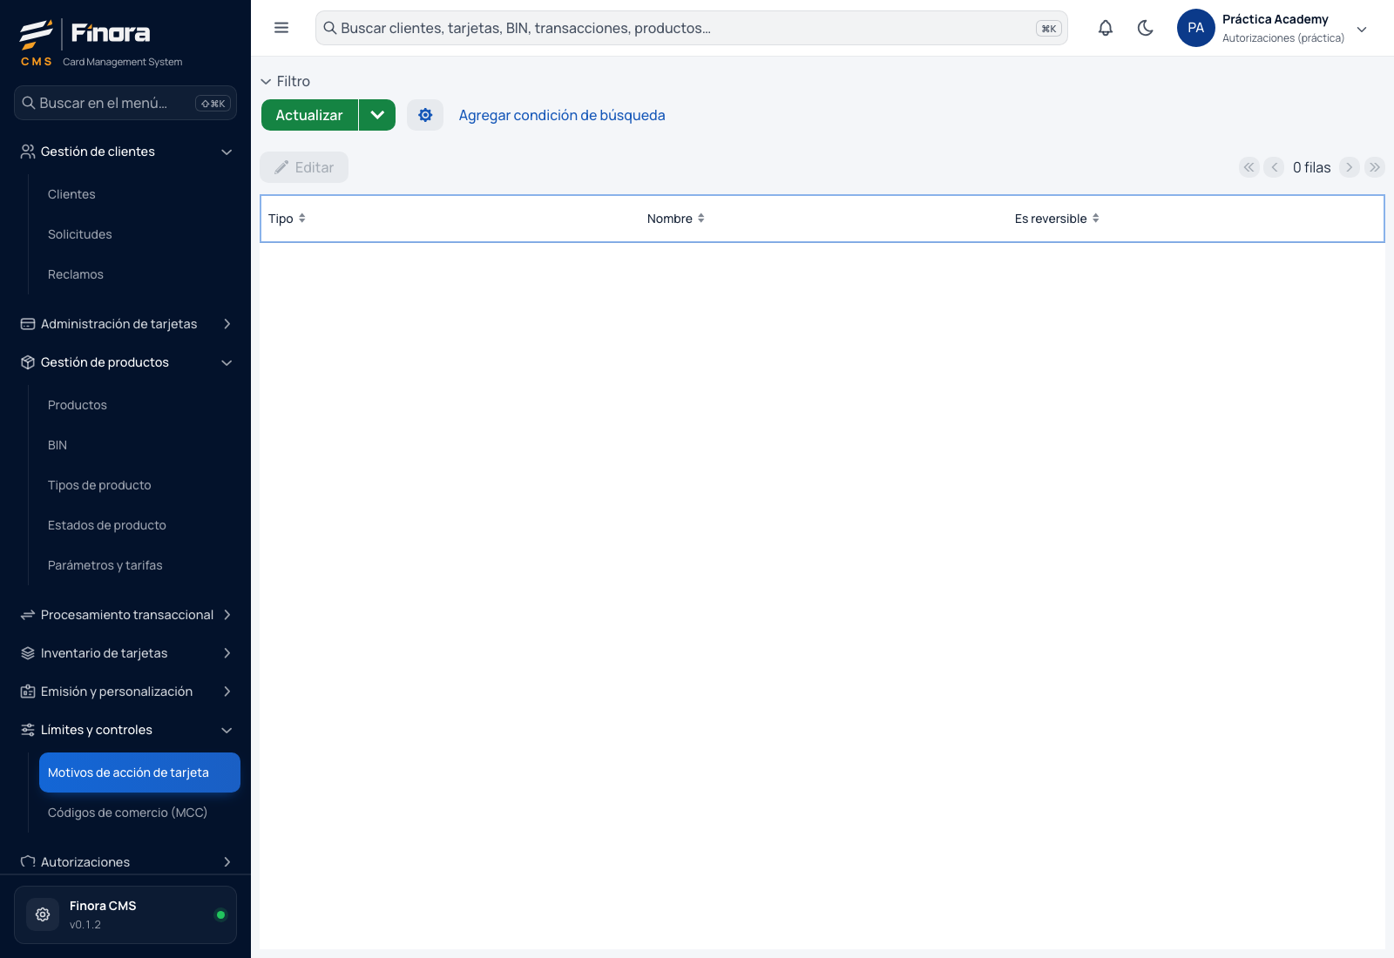The width and height of the screenshot is (1394, 958).
Task: Expand Autorizaciones menu
Action: point(227,862)
